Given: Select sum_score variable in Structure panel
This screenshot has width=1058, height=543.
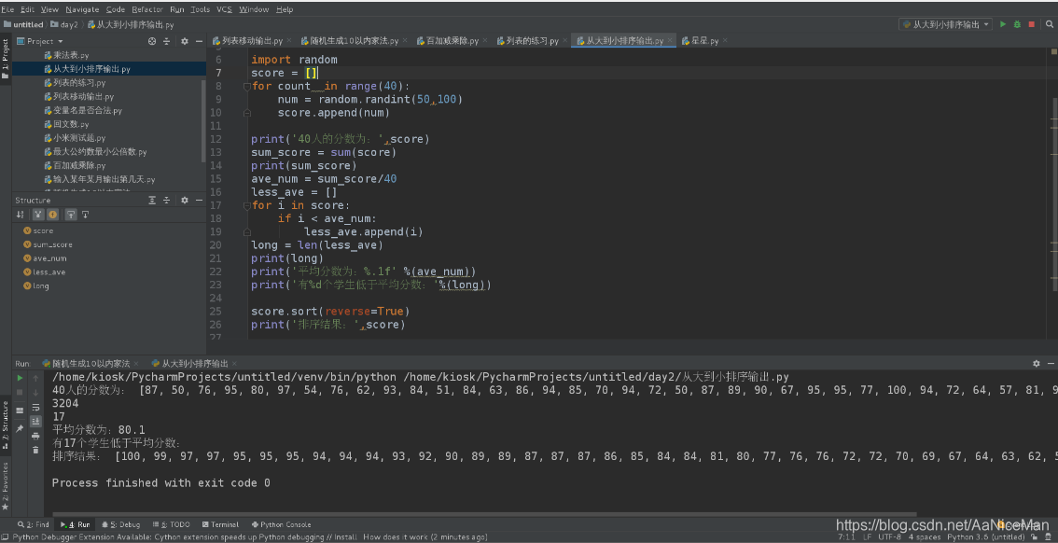Looking at the screenshot, I should point(48,244).
